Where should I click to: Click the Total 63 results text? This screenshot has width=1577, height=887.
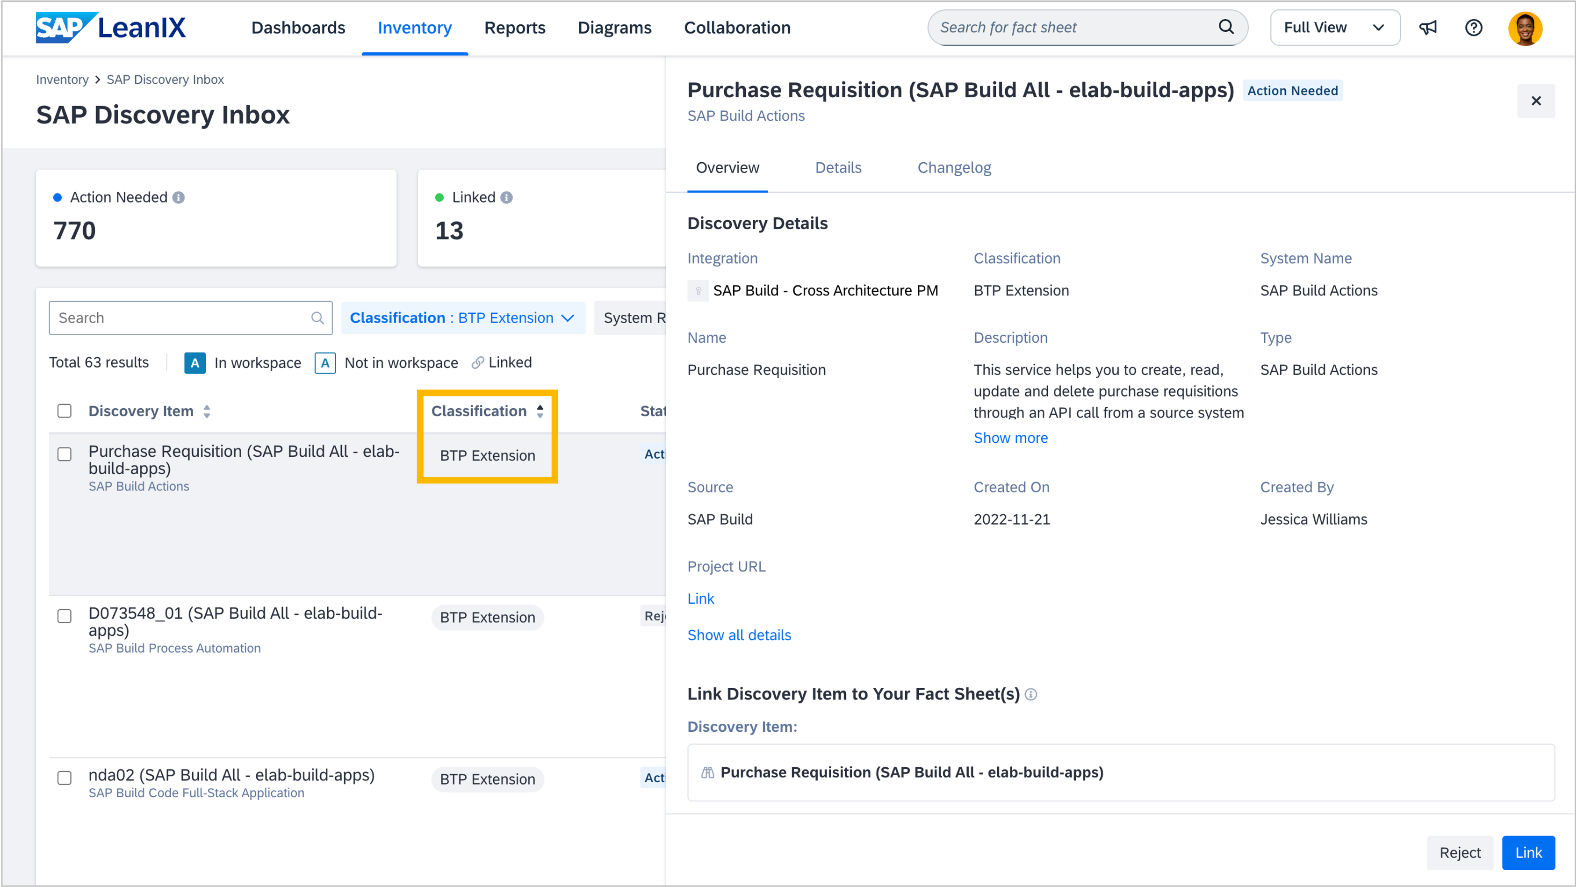coord(99,363)
